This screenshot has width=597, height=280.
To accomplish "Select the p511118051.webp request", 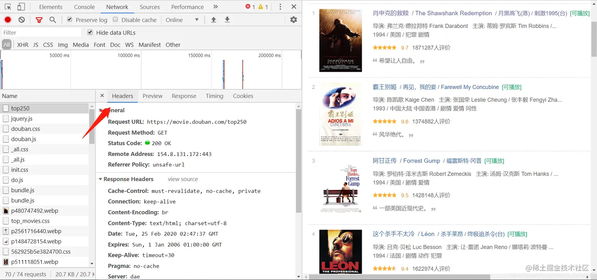I will 45,262.
